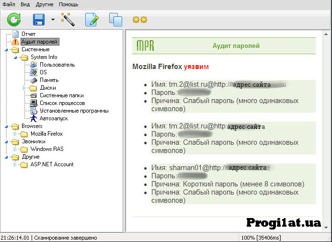Click the edit note pencil icon
The image size is (332, 242).
pyautogui.click(x=92, y=20)
